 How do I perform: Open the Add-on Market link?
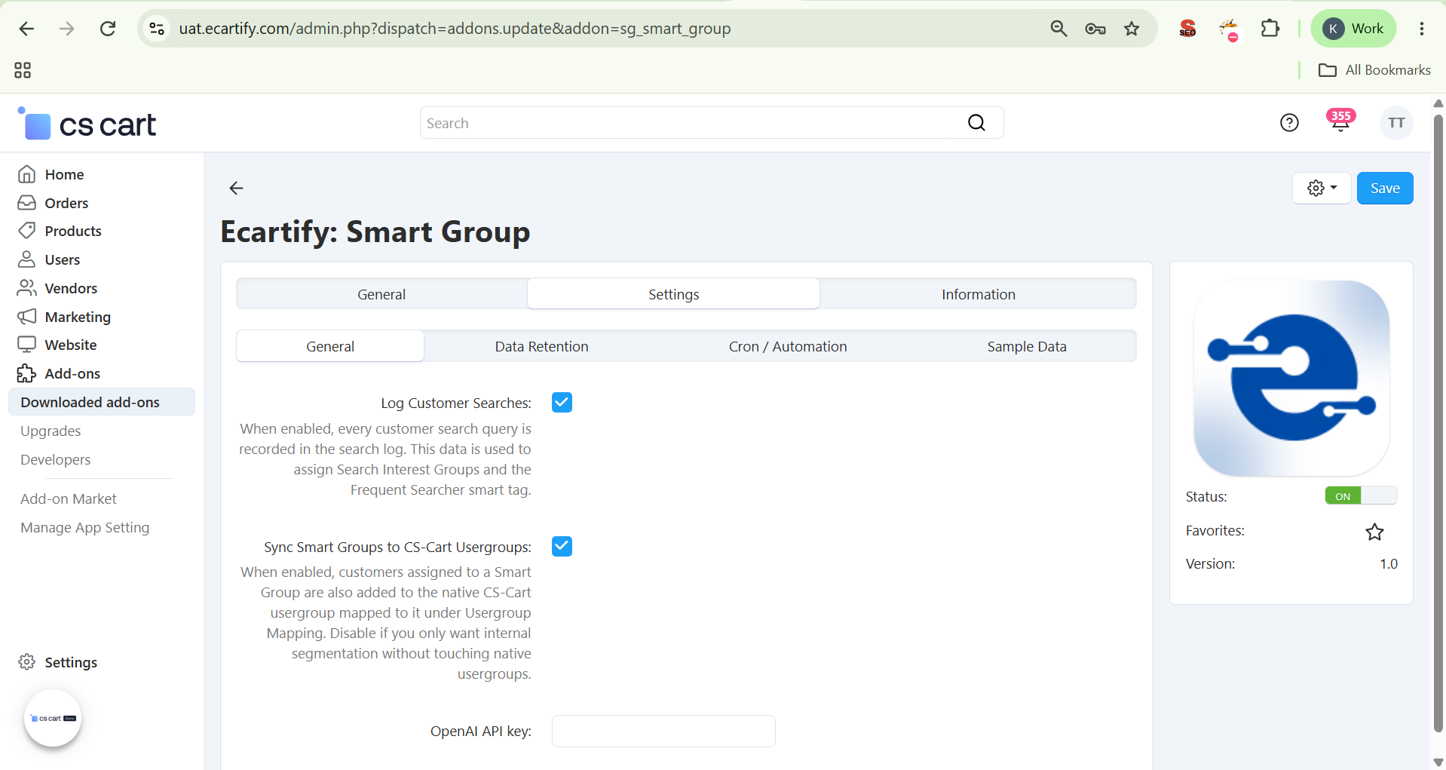(x=69, y=499)
